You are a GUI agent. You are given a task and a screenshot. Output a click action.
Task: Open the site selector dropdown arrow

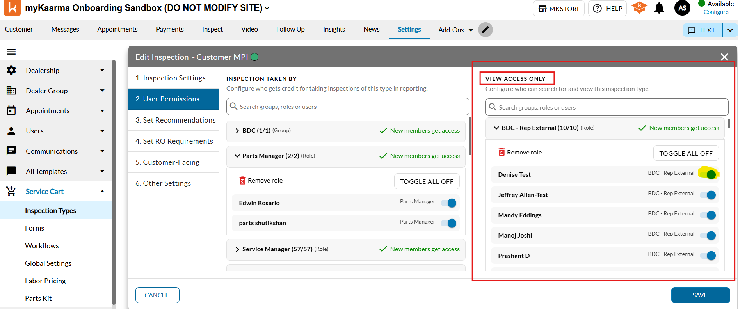point(267,8)
